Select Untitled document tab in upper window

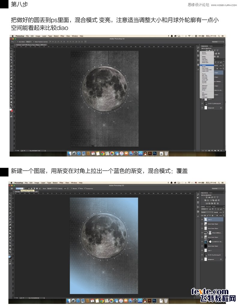coord(31,45)
